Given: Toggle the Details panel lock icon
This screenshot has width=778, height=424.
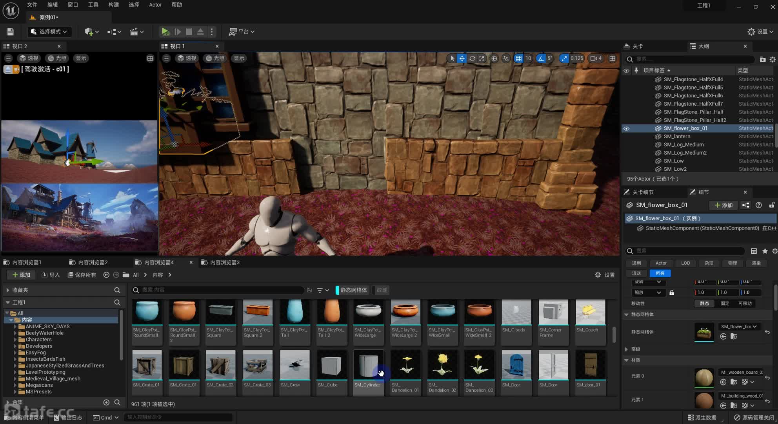Looking at the screenshot, I should pos(771,205).
